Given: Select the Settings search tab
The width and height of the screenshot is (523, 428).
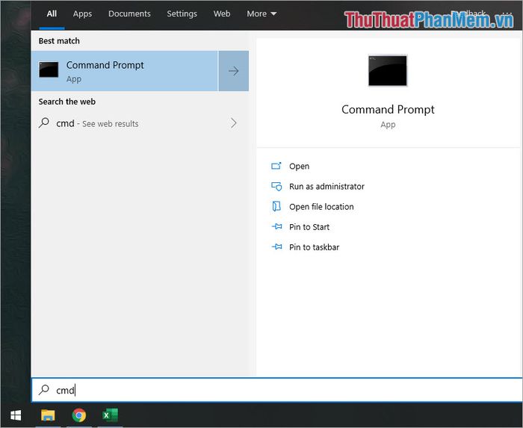Looking at the screenshot, I should click(182, 13).
